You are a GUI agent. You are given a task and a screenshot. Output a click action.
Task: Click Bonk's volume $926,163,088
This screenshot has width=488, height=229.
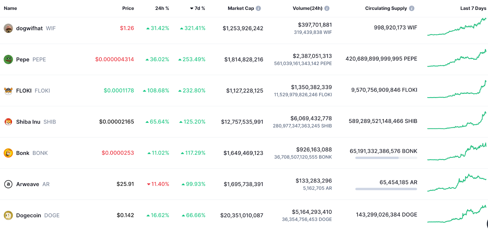pos(314,149)
